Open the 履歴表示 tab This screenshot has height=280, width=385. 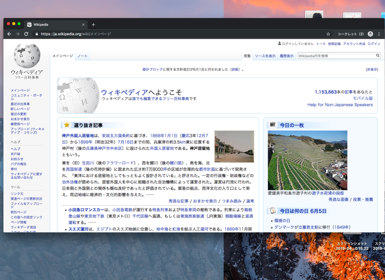287,56
